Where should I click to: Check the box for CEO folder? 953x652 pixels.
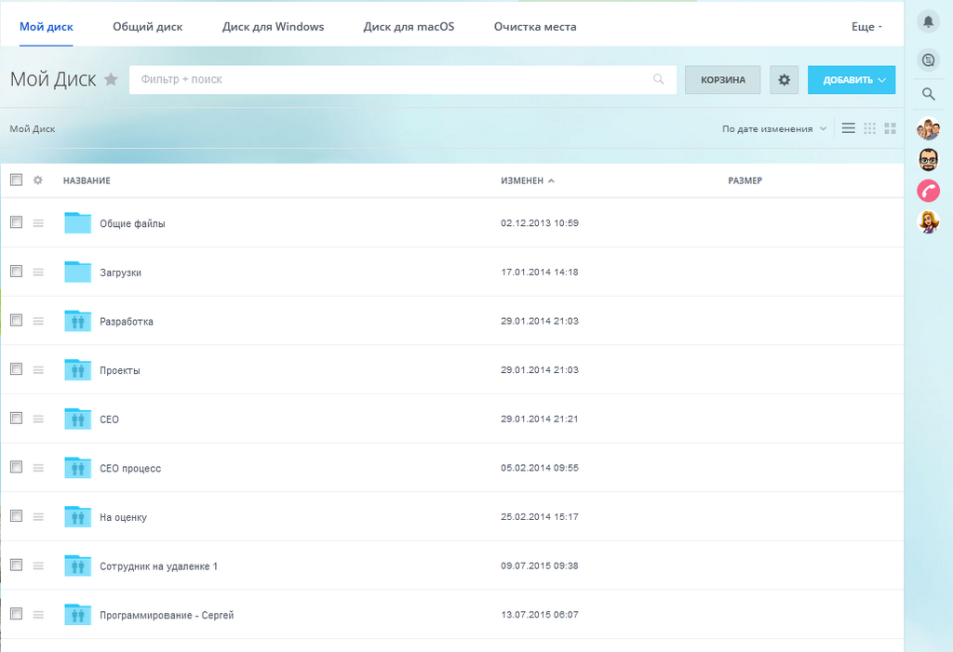coord(17,419)
